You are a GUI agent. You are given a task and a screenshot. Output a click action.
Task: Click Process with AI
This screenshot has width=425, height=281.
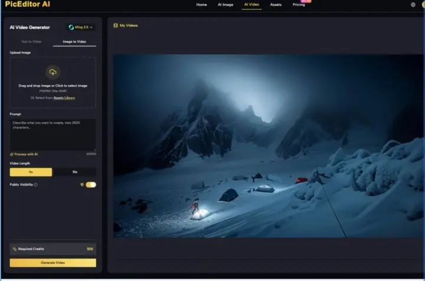click(x=26, y=154)
